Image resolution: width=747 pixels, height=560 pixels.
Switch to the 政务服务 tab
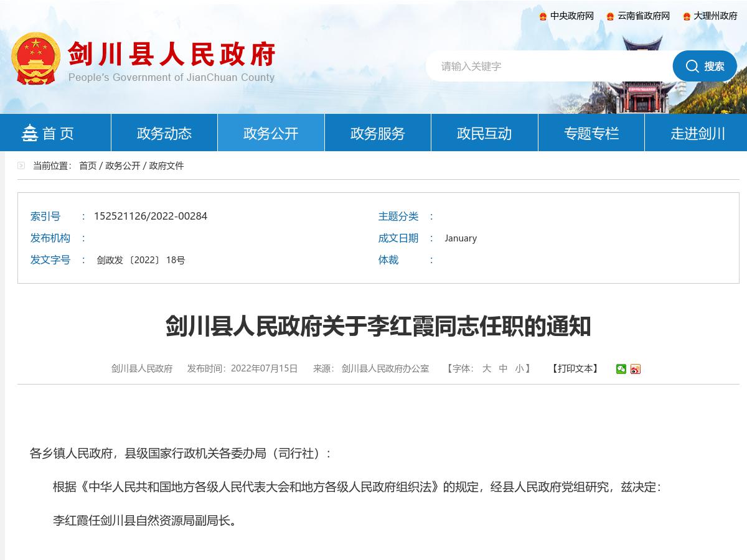click(377, 133)
